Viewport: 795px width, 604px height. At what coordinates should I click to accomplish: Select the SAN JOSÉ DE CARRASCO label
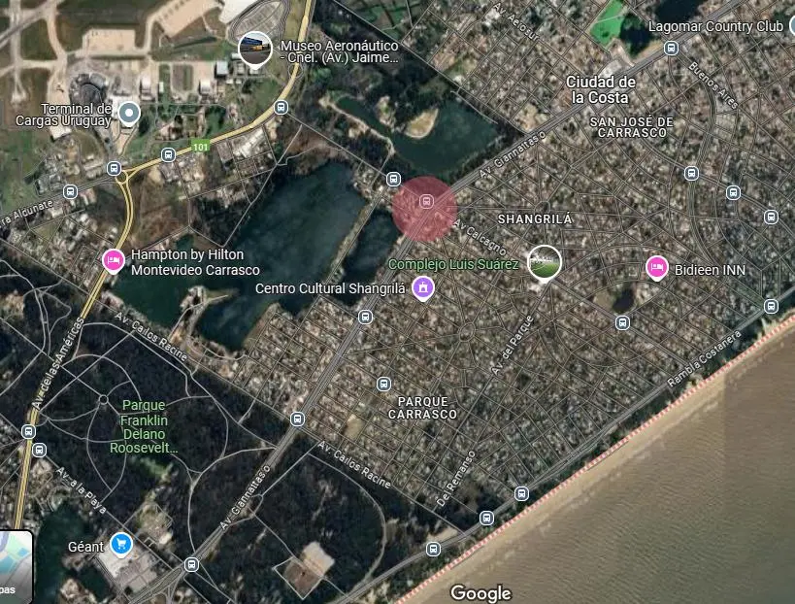pos(632,127)
